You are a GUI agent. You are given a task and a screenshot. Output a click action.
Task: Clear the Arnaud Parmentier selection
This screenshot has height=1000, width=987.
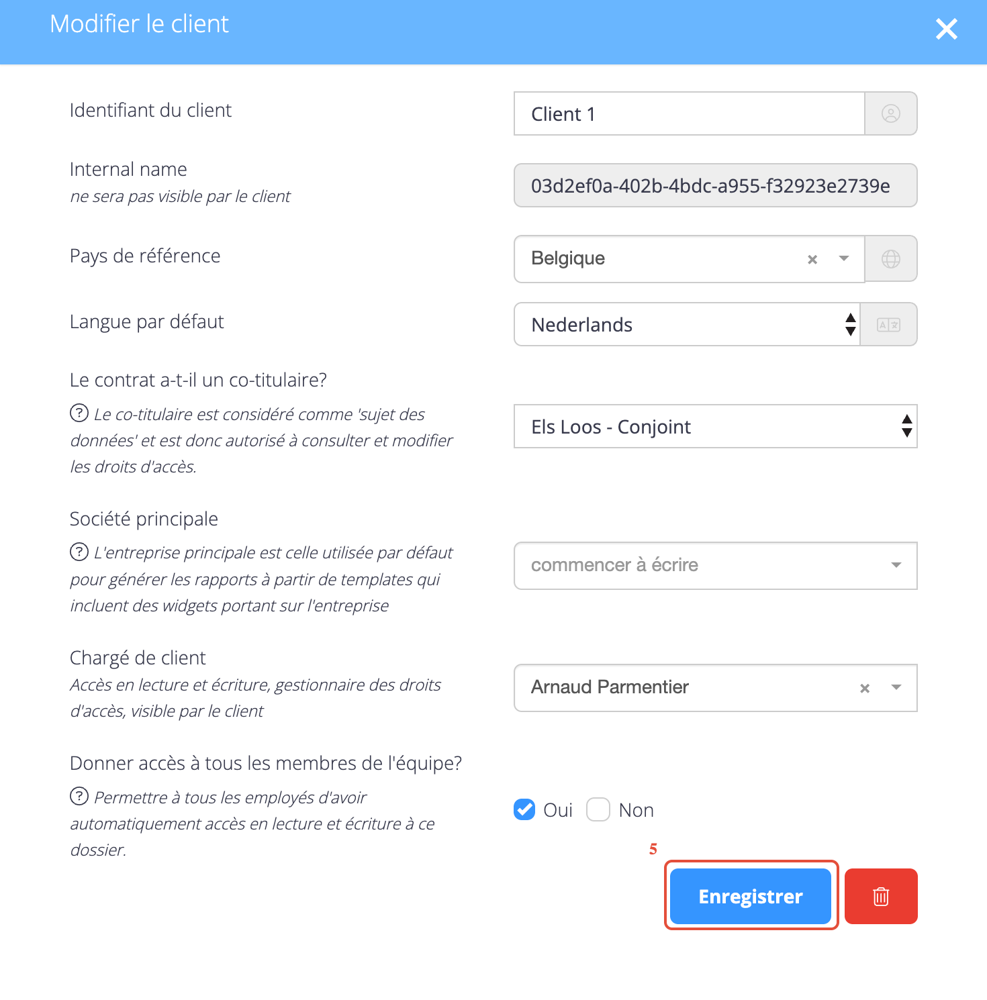click(865, 688)
